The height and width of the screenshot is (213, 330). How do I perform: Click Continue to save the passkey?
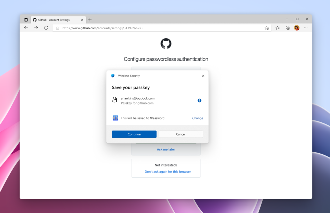(x=134, y=134)
